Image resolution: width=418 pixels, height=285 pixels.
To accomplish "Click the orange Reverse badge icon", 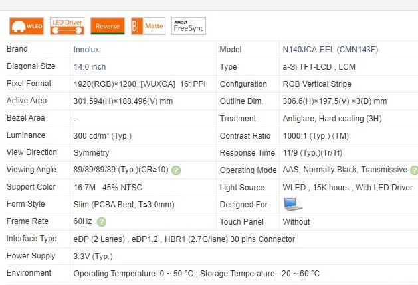I will pos(108,26).
